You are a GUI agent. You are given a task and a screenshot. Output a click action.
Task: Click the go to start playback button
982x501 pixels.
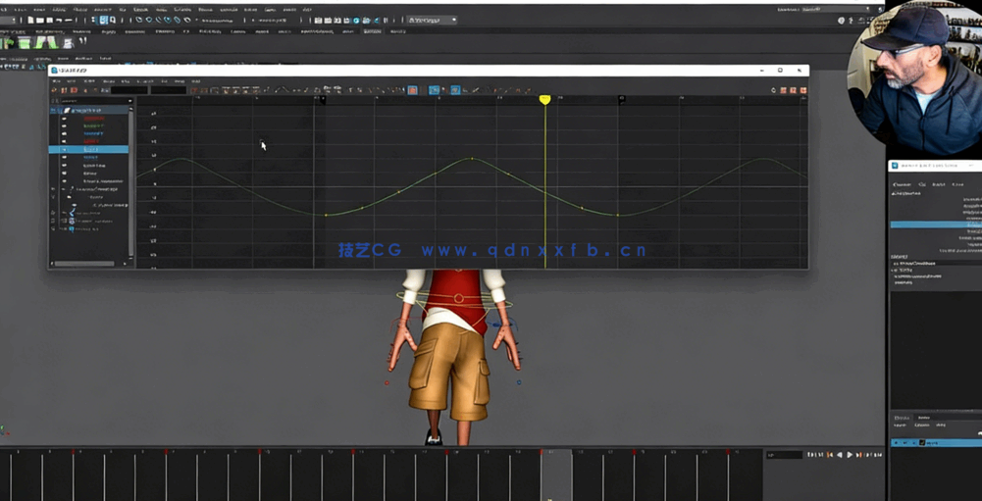[x=808, y=455]
